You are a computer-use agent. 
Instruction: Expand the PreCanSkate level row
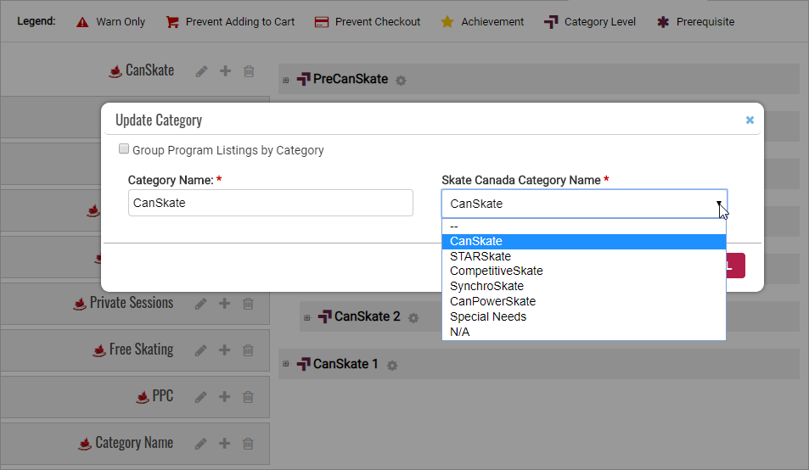coord(285,81)
